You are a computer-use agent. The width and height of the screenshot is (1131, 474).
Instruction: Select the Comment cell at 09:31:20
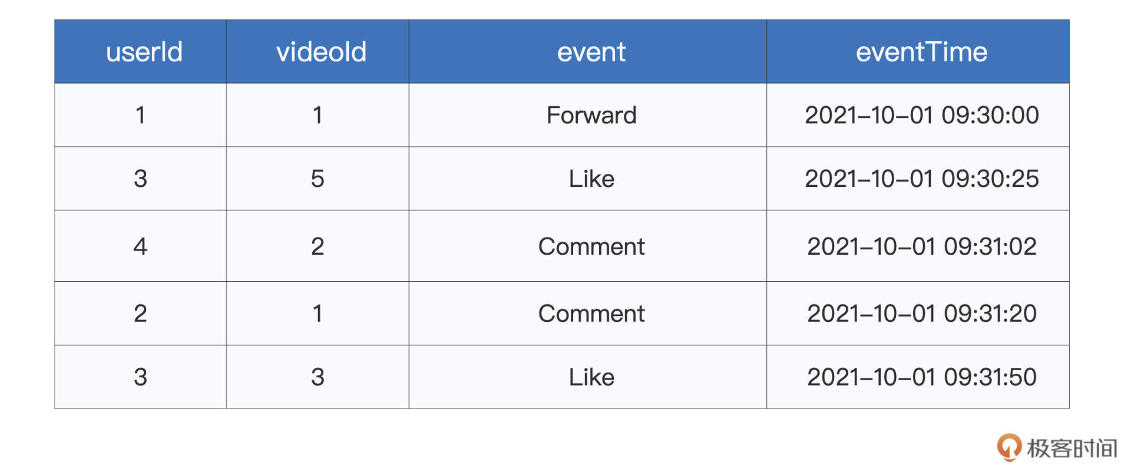coord(591,314)
